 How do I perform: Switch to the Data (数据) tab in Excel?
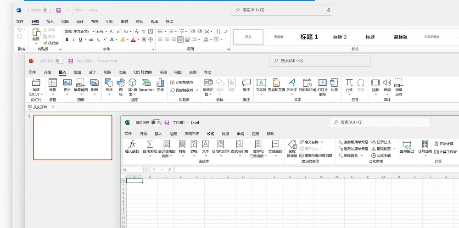(225, 134)
